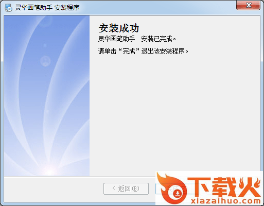Click the < 返回(B) back button
The height and width of the screenshot is (206, 264).
tap(126, 188)
